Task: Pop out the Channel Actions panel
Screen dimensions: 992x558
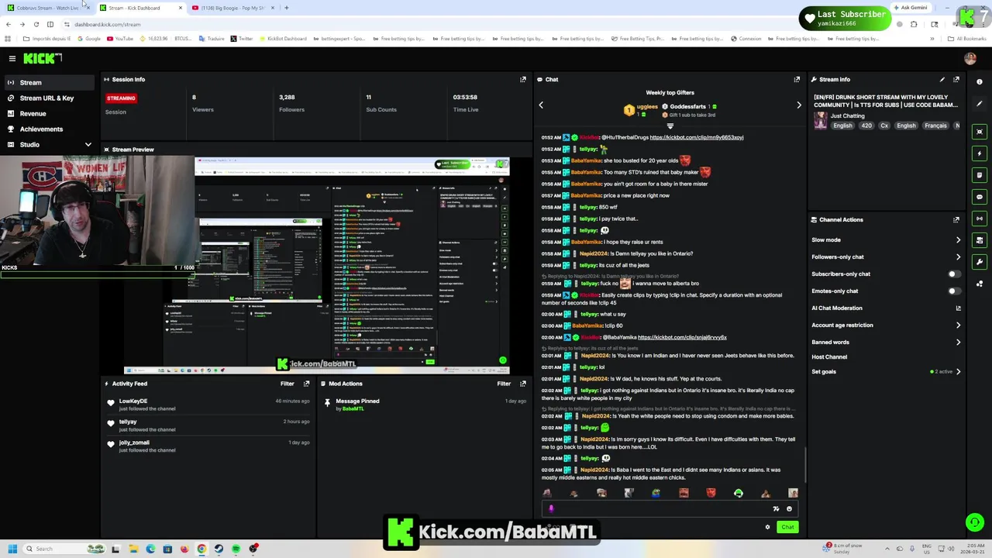Action: point(956,219)
